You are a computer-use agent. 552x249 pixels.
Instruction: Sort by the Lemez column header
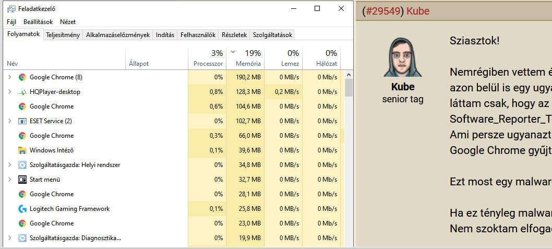click(283, 58)
